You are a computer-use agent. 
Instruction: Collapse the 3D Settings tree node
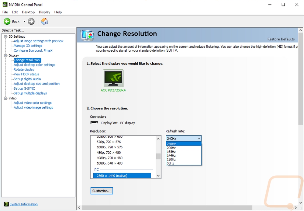pyautogui.click(x=5, y=36)
